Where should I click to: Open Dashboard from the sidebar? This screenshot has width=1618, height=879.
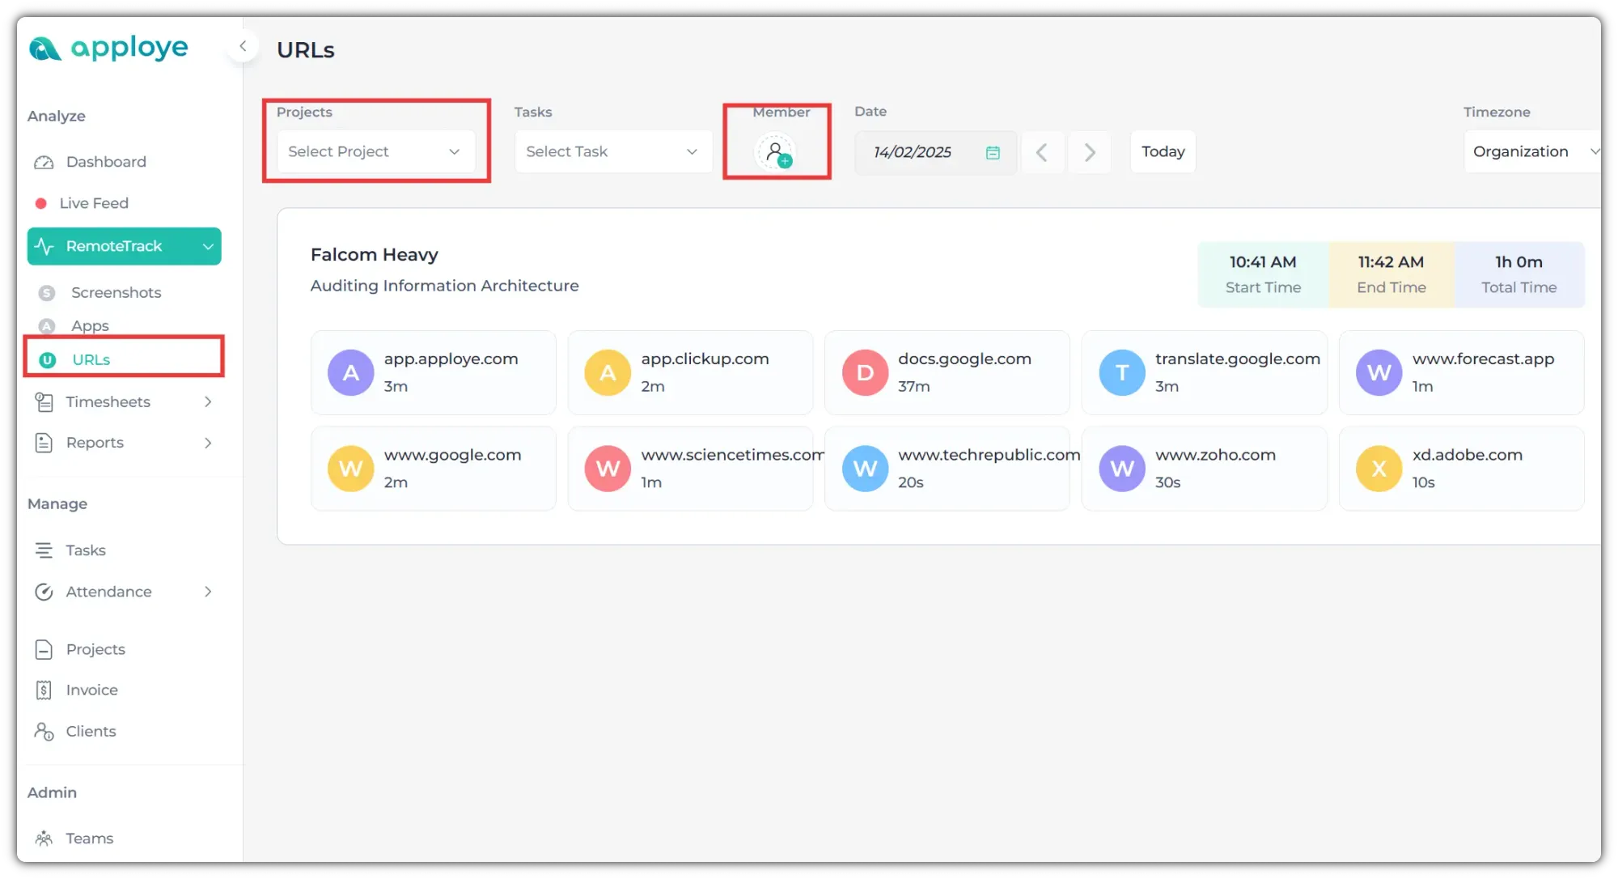[106, 162]
